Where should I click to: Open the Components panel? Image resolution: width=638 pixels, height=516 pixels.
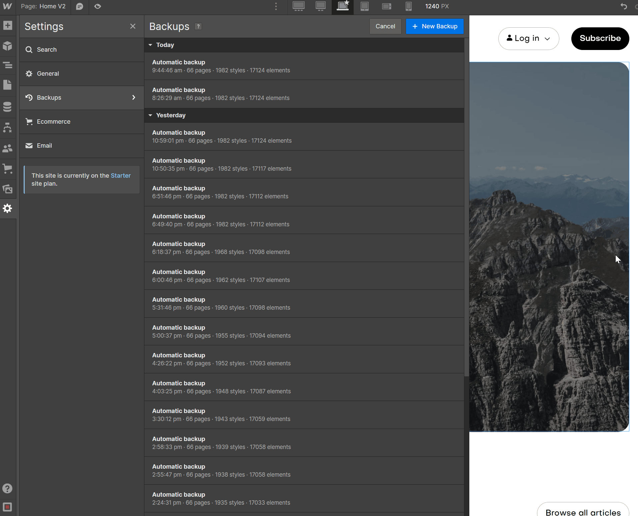[x=8, y=46]
